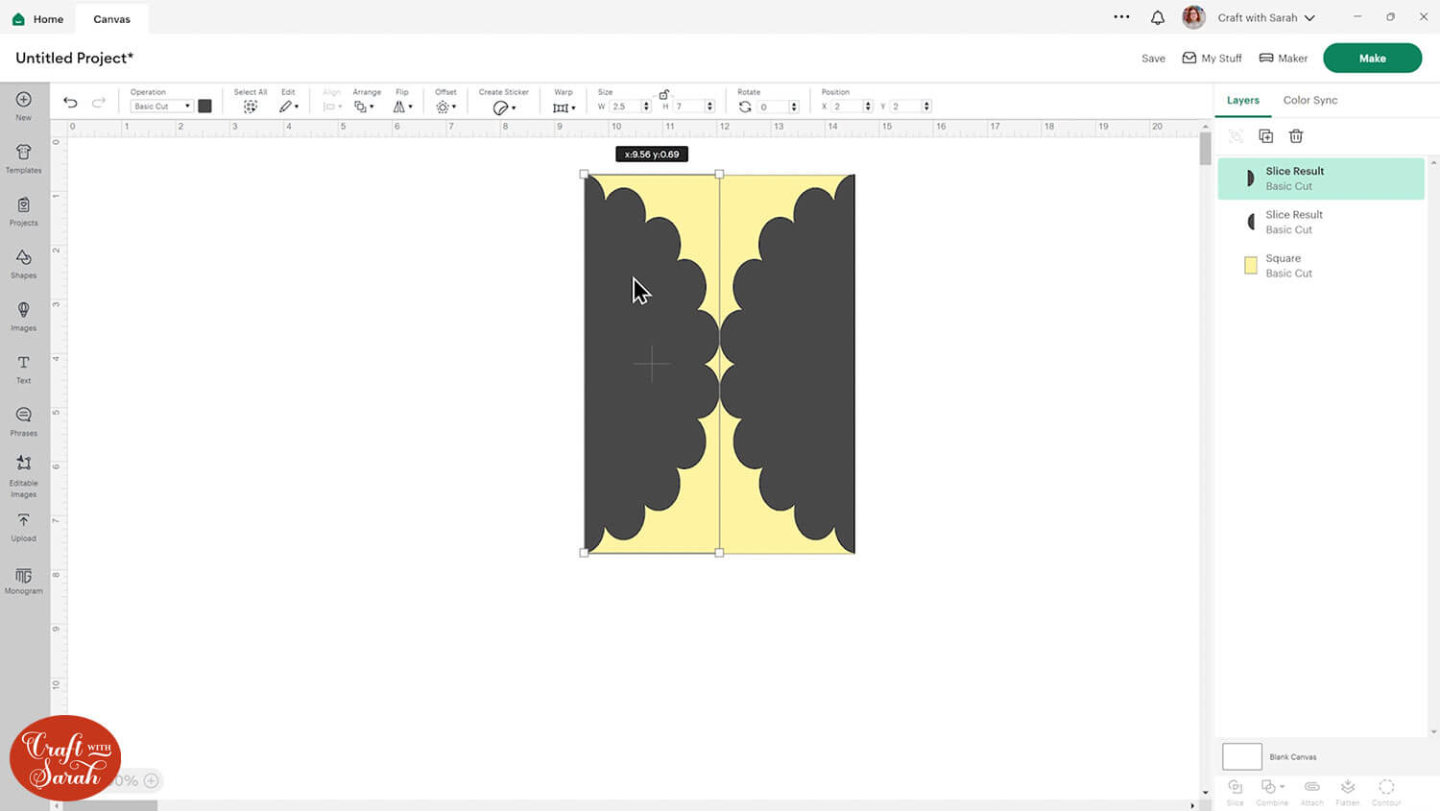Open the Shapes tool
The image size is (1440, 811).
pyautogui.click(x=24, y=263)
